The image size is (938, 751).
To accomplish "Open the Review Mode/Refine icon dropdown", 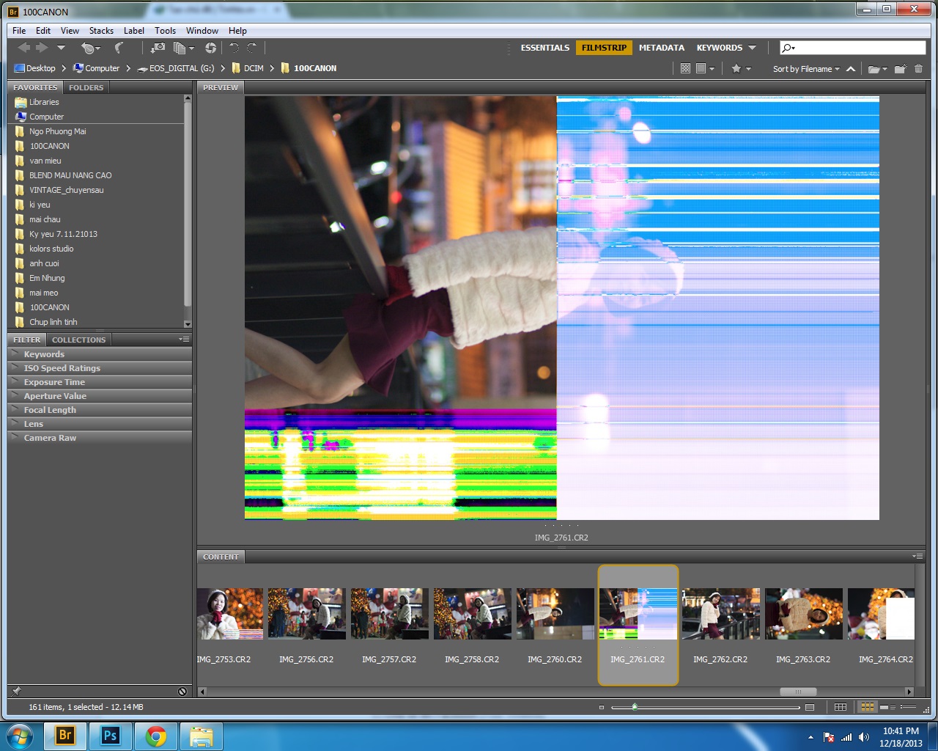I will tap(184, 48).
